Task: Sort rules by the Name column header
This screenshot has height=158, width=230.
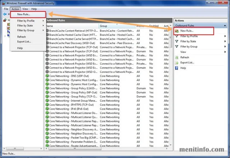Action: point(72,26)
